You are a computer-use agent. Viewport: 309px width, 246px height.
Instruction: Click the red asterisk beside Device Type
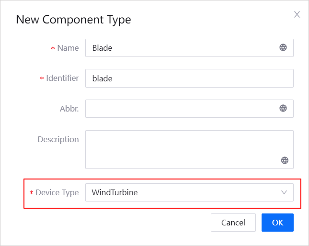(32, 193)
